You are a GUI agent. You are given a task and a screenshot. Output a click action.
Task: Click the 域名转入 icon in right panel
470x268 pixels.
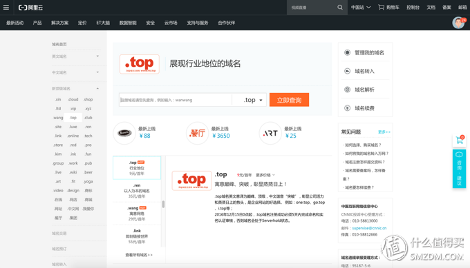(x=347, y=71)
